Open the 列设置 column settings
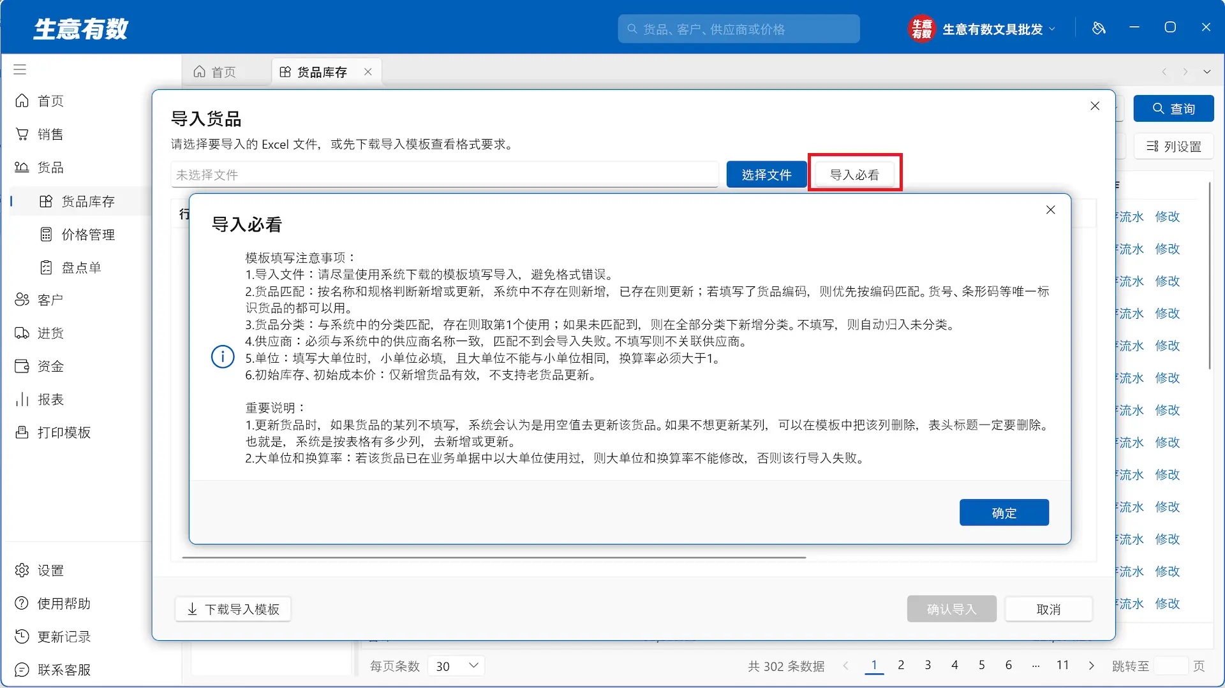 click(x=1173, y=147)
